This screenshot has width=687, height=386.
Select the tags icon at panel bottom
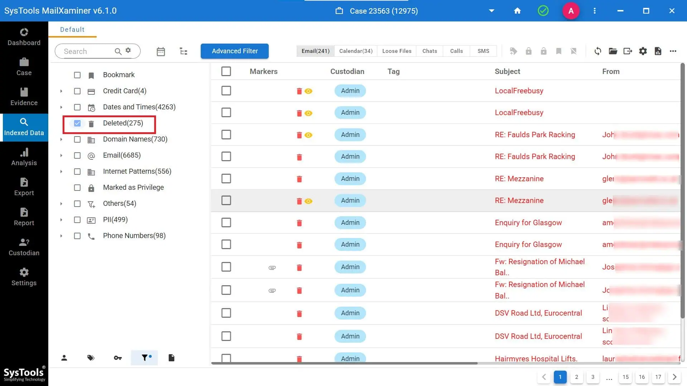(91, 358)
